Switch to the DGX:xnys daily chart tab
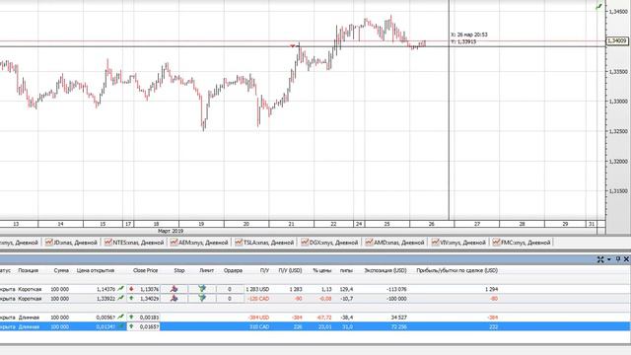Image resolution: width=631 pixels, height=355 pixels. [x=329, y=243]
